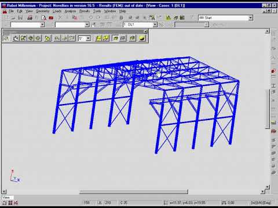This screenshot has height=208, width=278.
Task: Click the I-beam section icon in right sidebar
Action: tap(273, 86)
